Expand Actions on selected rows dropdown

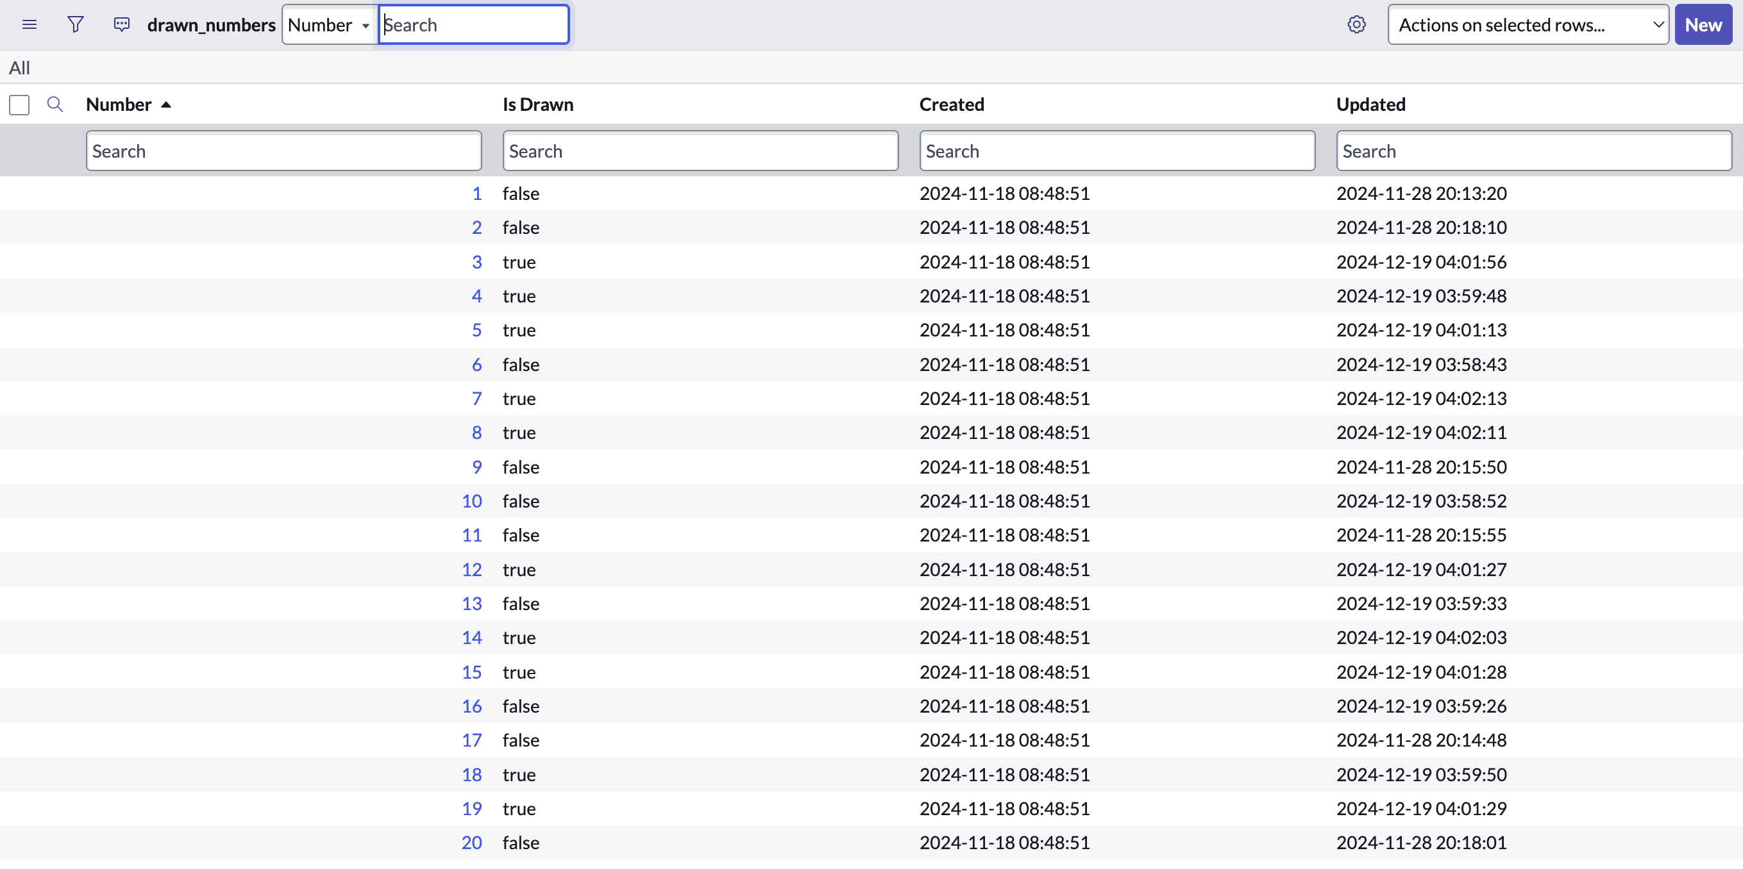point(1527,25)
